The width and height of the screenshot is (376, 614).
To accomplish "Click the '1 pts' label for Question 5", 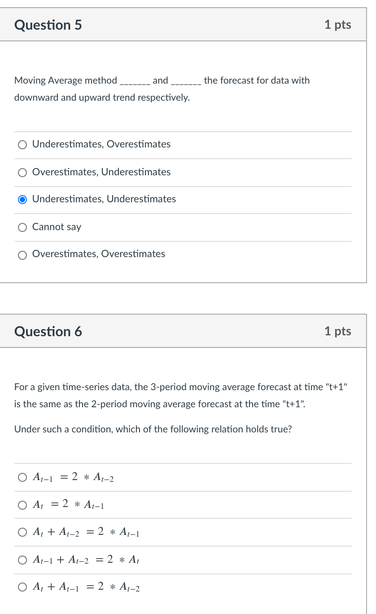I will pos(338,25).
